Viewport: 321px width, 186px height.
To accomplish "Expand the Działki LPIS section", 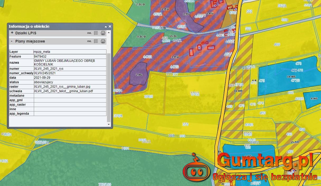I will [12, 33].
